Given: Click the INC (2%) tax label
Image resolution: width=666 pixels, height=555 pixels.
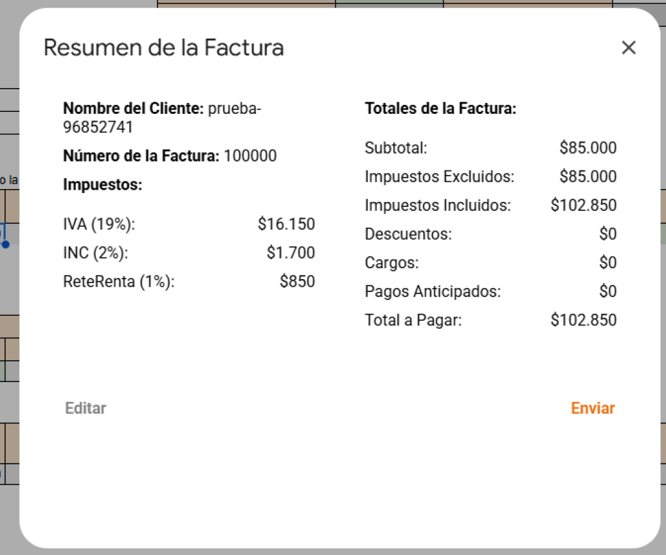Looking at the screenshot, I should click(x=96, y=253).
